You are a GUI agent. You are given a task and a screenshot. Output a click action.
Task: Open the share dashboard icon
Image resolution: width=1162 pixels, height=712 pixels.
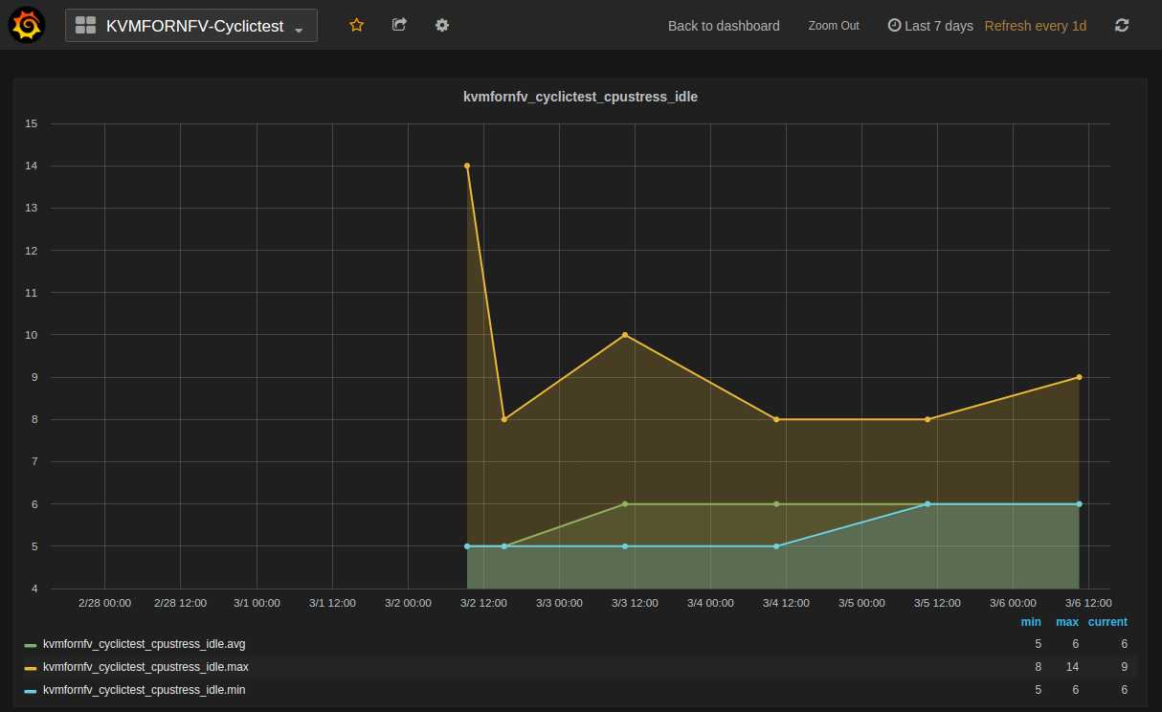[x=399, y=25]
